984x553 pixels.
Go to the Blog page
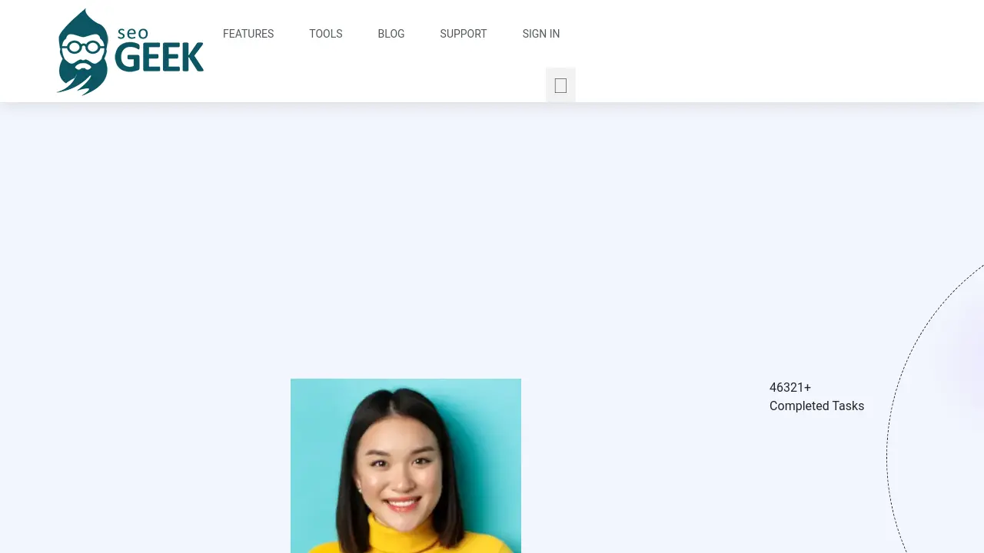(x=391, y=34)
